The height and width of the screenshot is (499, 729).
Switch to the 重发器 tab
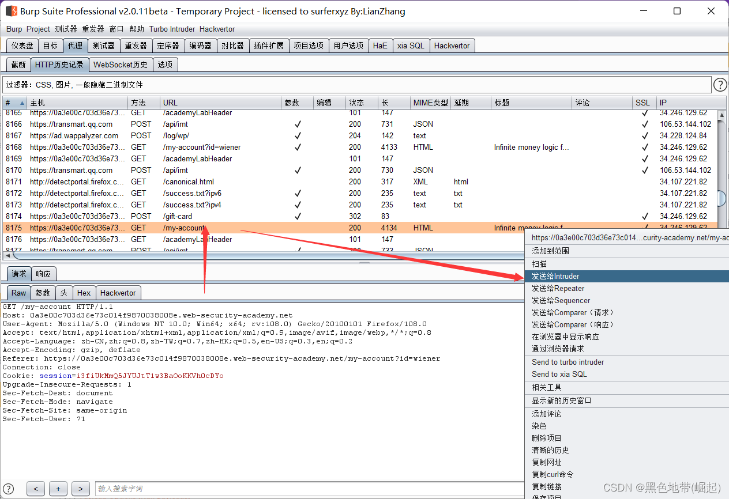(136, 46)
